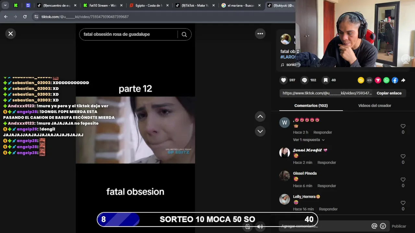Like the first comment by W
415x233 pixels.
(x=403, y=126)
